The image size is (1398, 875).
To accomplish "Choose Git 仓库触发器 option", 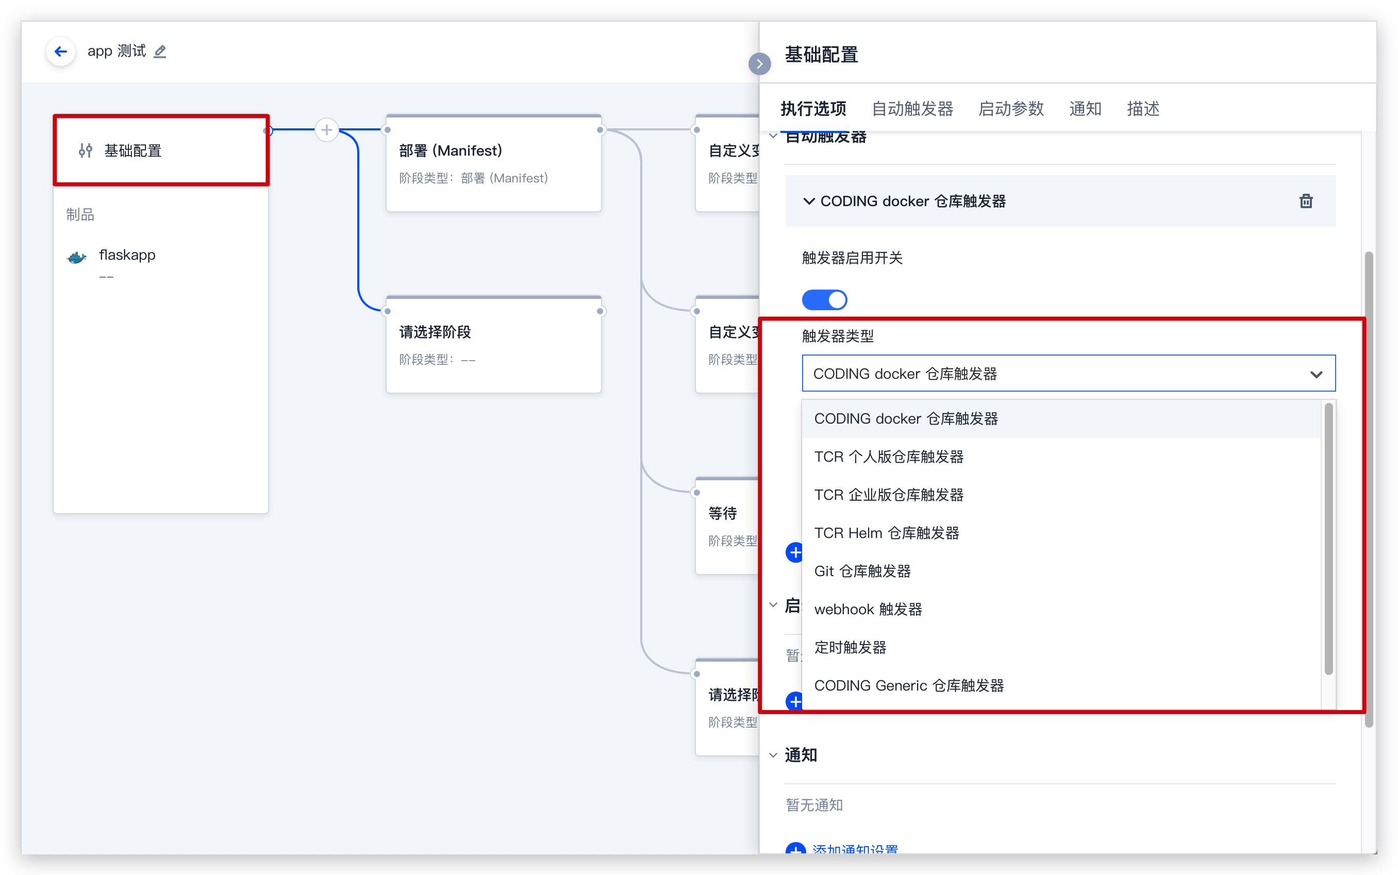I will click(x=1062, y=571).
